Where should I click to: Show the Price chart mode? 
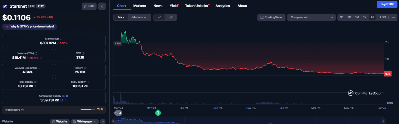click(121, 17)
